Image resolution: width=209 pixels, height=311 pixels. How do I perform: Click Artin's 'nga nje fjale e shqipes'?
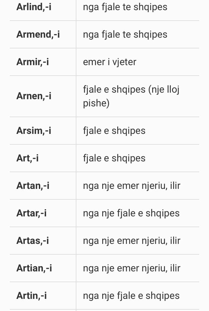pyautogui.click(x=131, y=296)
